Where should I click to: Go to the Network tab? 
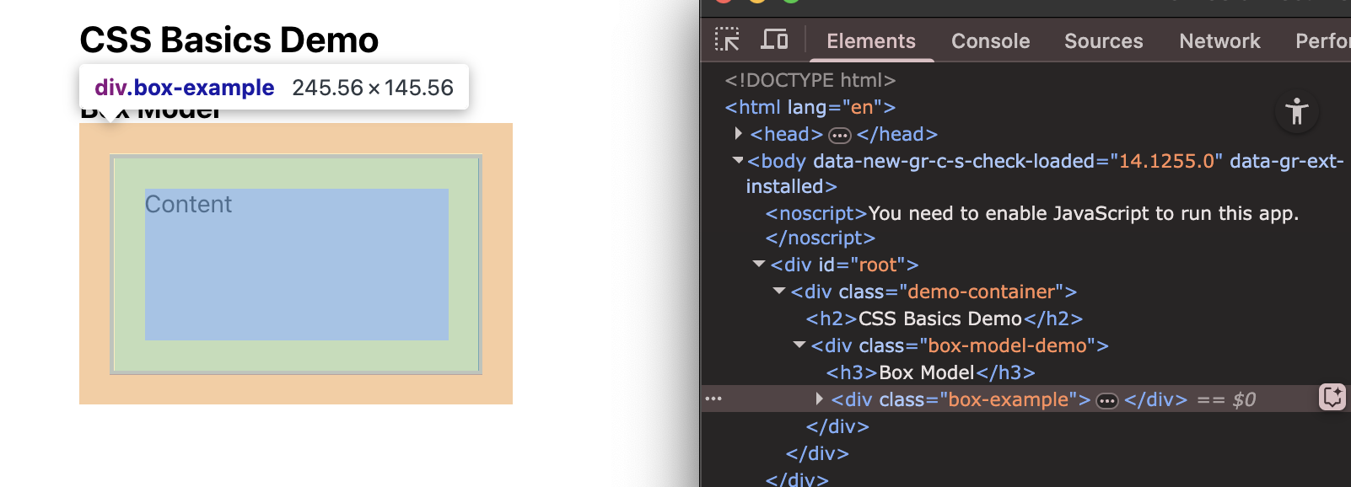(1219, 41)
